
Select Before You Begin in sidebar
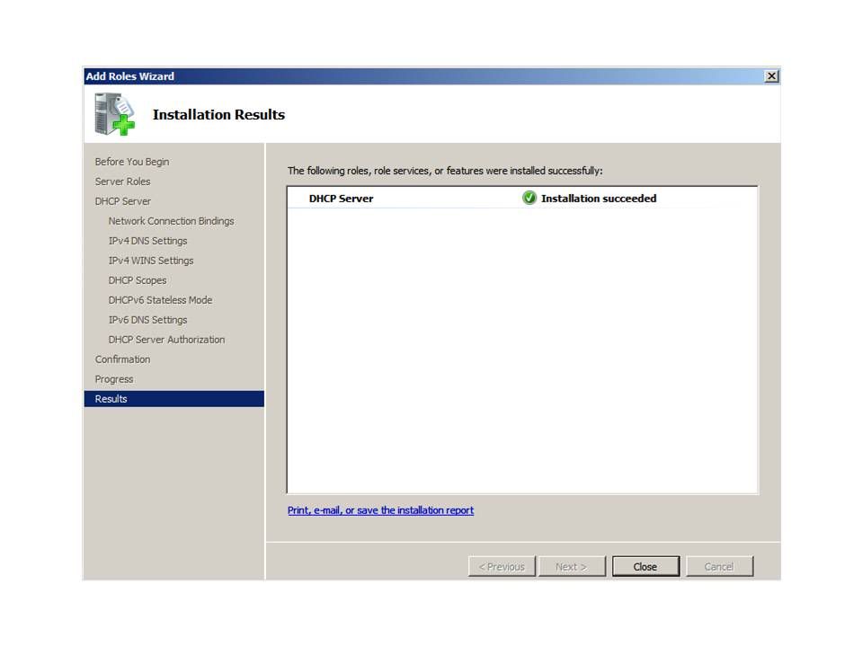pos(132,162)
